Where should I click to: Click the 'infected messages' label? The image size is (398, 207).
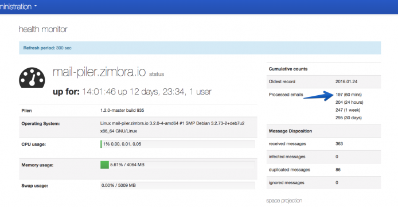287,157
